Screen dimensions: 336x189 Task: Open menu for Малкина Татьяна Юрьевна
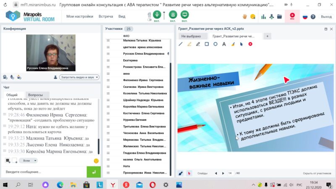pos(108,40)
